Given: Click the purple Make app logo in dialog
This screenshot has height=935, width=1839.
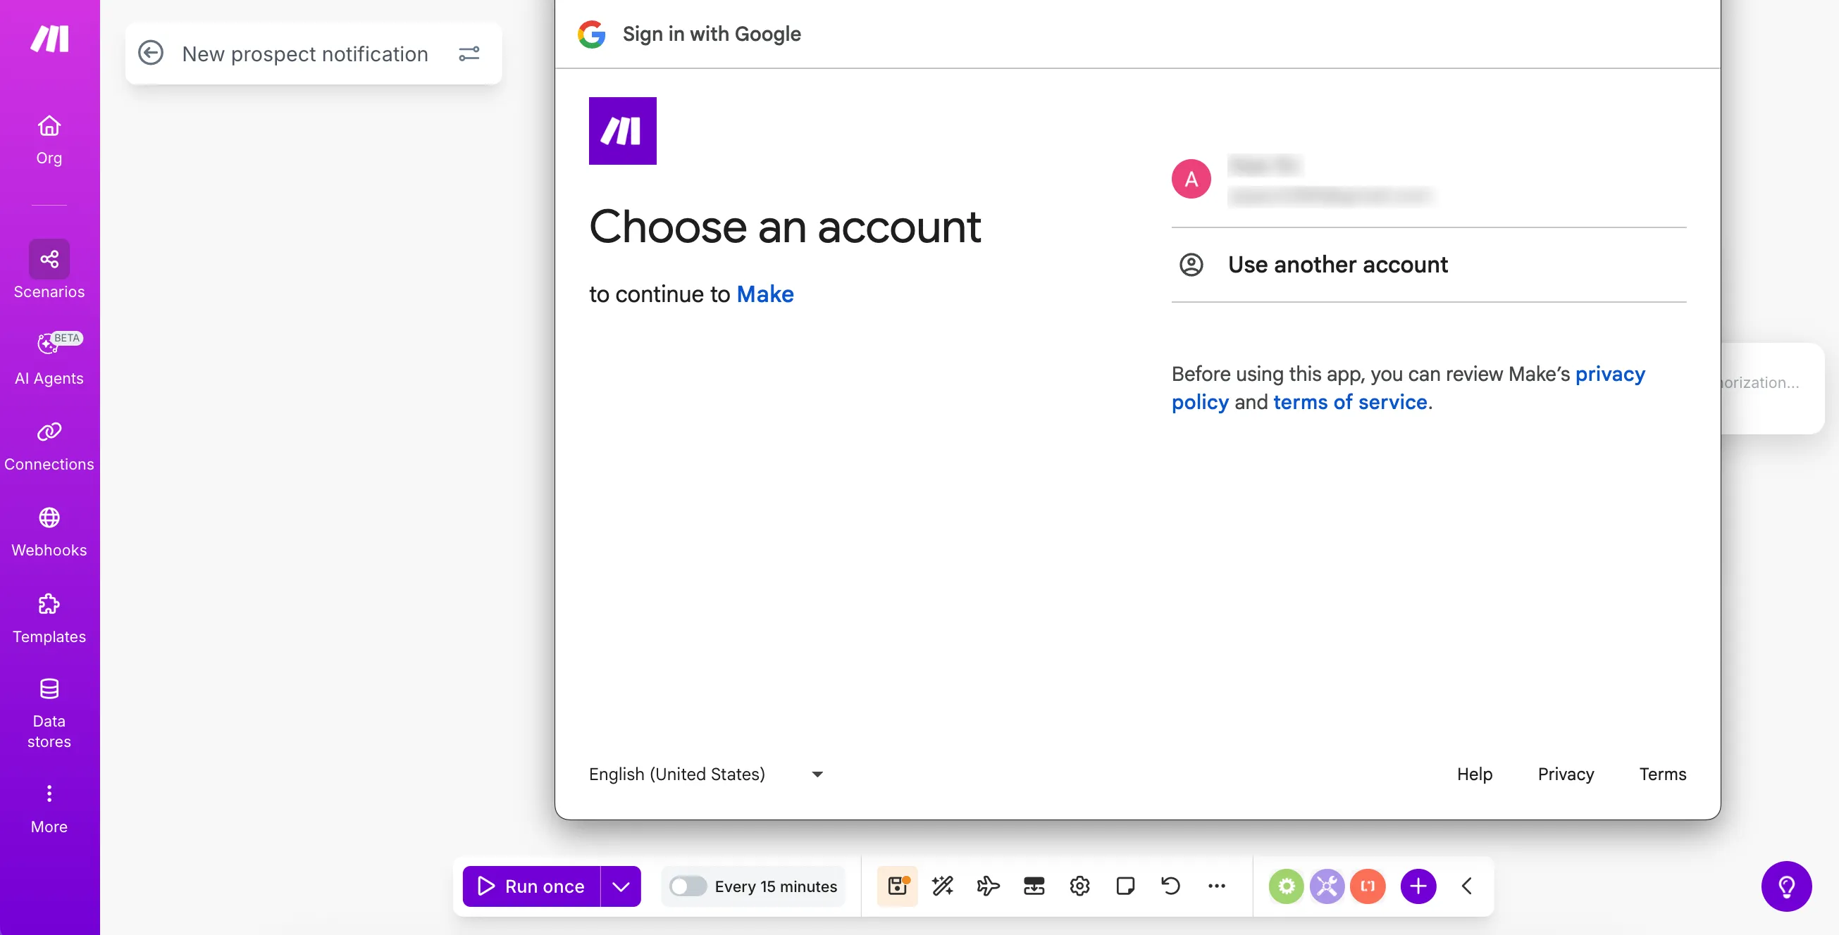Looking at the screenshot, I should coord(623,130).
